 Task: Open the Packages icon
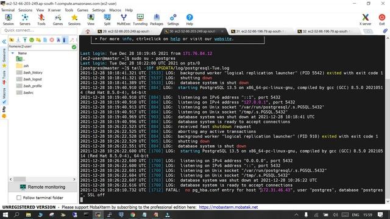click(x=157, y=19)
